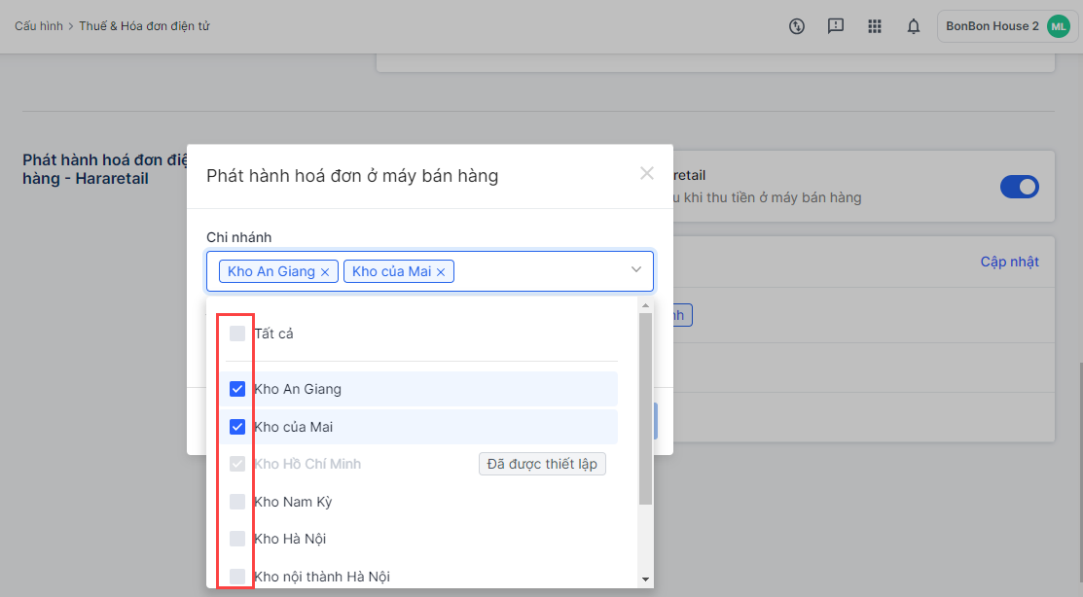Click the ML avatar badge

tap(1058, 26)
